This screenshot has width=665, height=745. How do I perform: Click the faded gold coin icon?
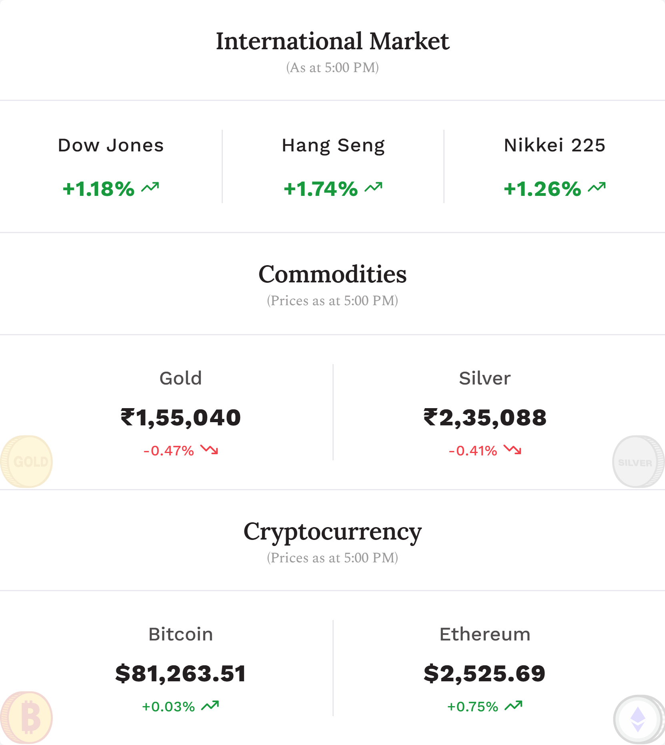point(26,461)
